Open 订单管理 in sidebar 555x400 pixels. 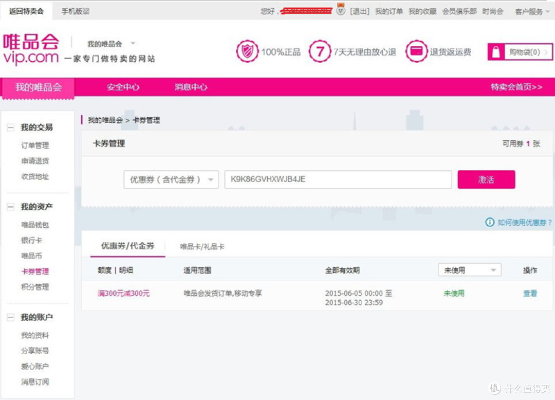[35, 145]
